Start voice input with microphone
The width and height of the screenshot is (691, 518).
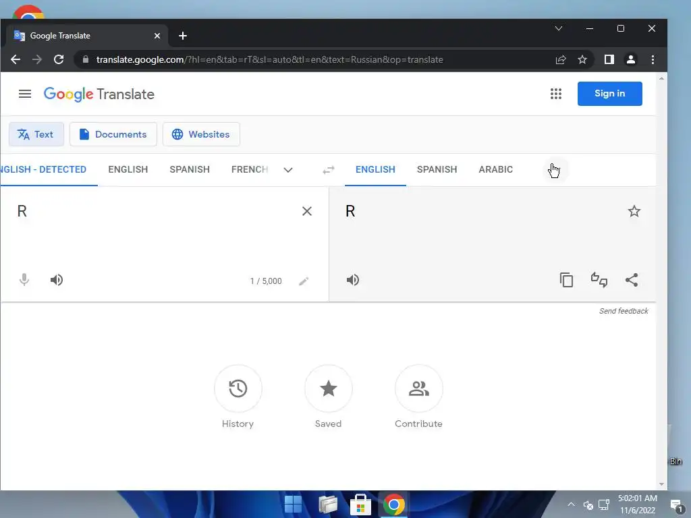24,280
